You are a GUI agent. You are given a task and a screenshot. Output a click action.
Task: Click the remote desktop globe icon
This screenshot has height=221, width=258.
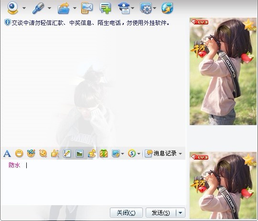pos(167,8)
